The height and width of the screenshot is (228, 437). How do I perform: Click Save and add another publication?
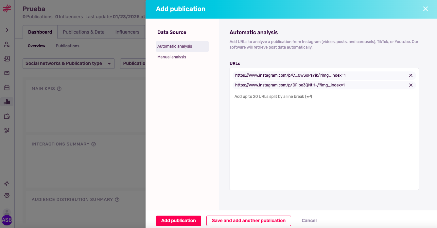pos(249,220)
